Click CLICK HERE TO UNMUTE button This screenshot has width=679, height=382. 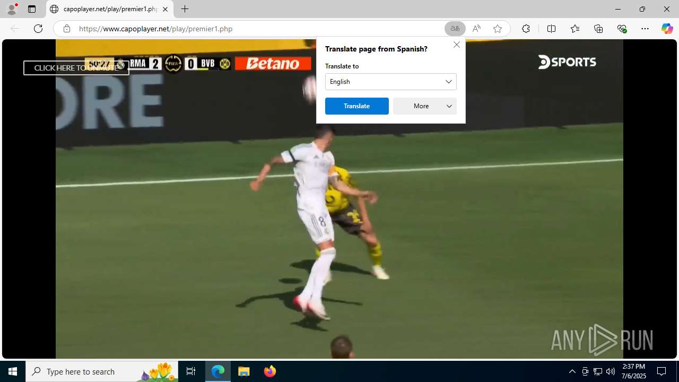click(76, 68)
